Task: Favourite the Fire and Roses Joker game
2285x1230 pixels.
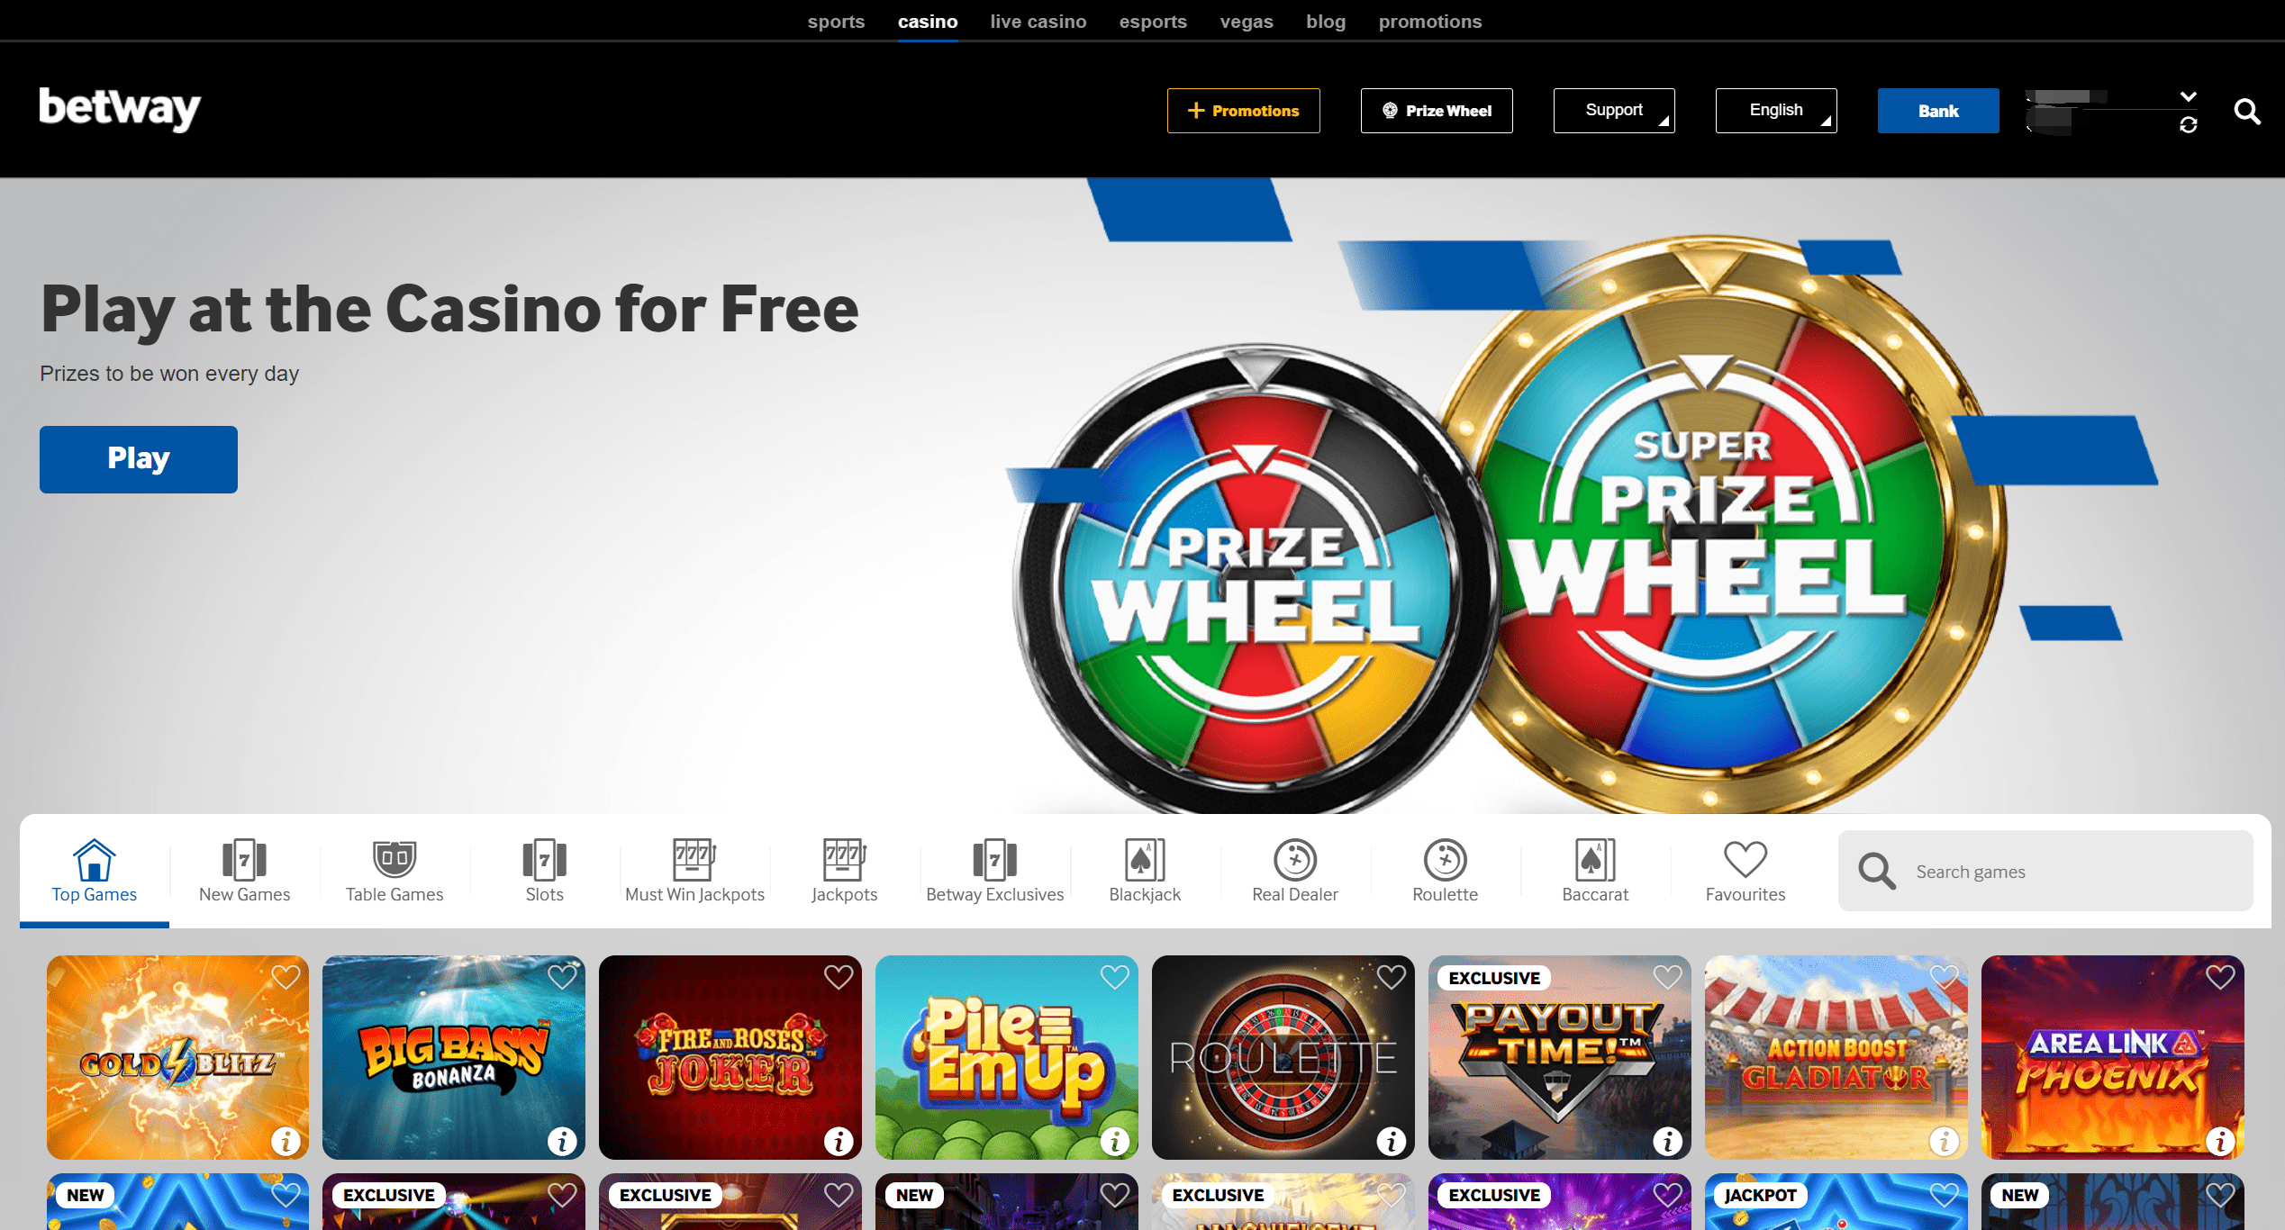Action: click(x=838, y=977)
